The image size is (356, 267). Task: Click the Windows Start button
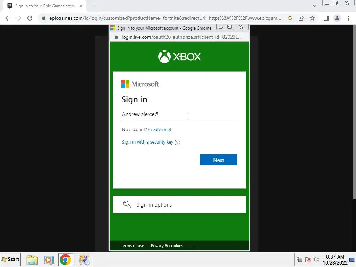pyautogui.click(x=10, y=259)
